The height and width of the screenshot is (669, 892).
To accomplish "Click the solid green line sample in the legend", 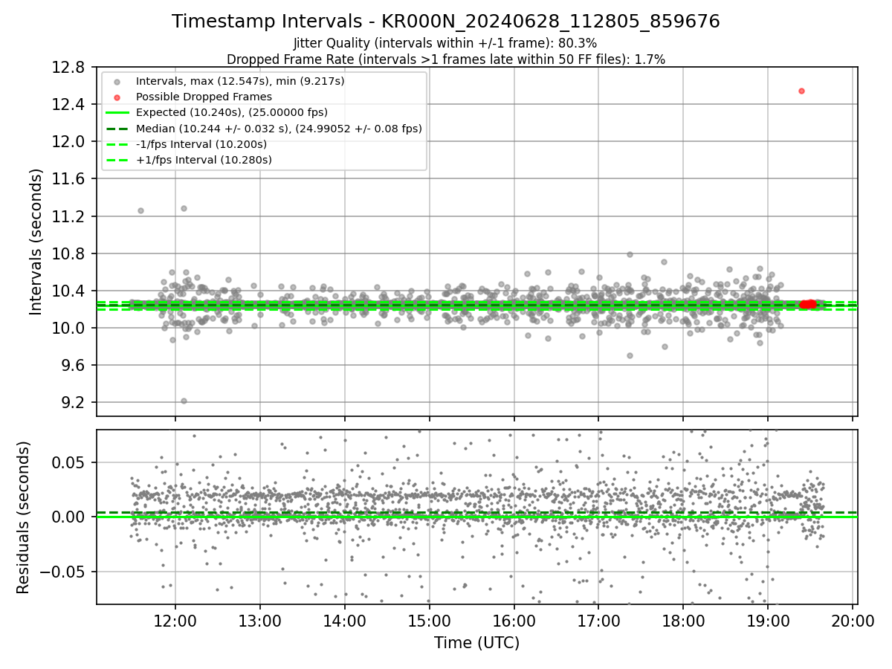I will (117, 112).
